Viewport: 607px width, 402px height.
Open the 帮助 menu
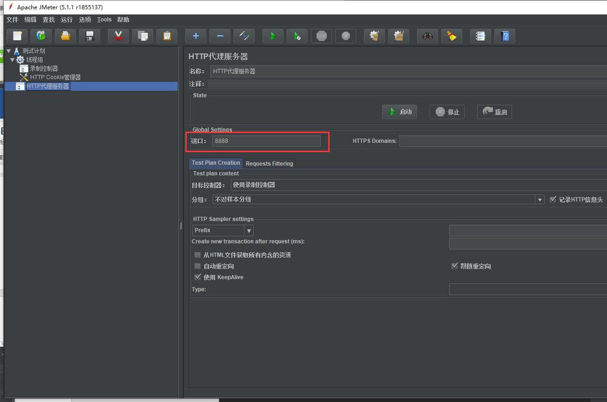[x=123, y=20]
